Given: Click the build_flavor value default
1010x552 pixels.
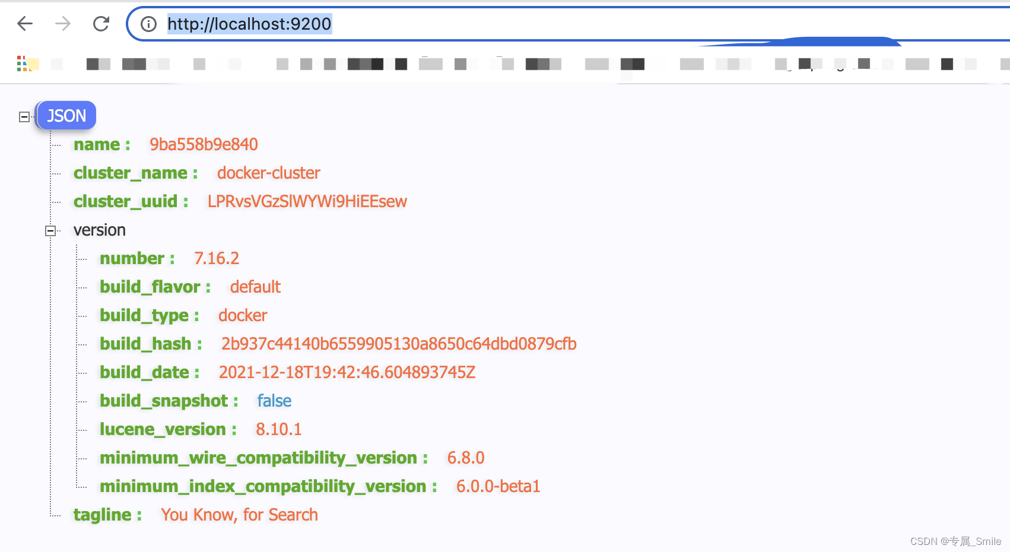Looking at the screenshot, I should [255, 287].
